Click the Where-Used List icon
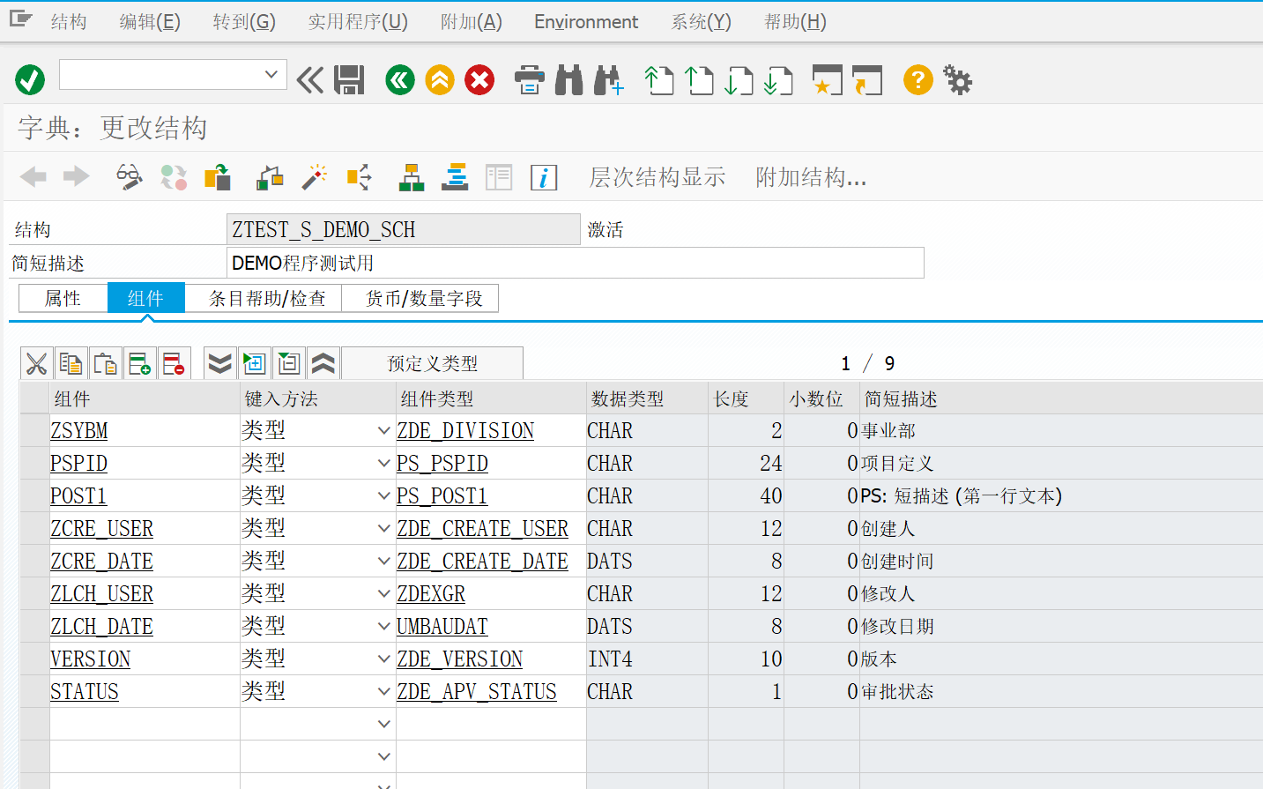1263x789 pixels. (x=360, y=177)
